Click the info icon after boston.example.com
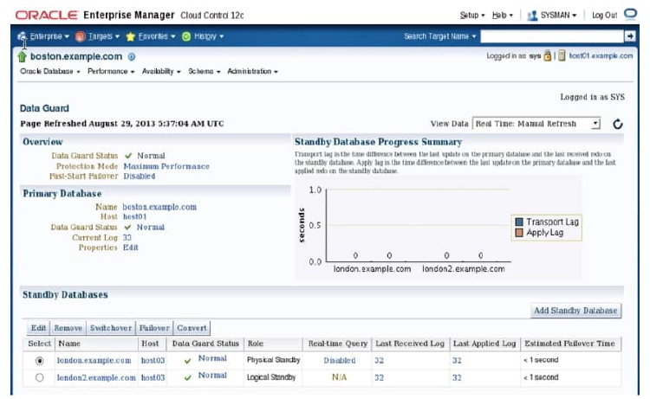Viewport: 650px width, 399px height. [132, 57]
